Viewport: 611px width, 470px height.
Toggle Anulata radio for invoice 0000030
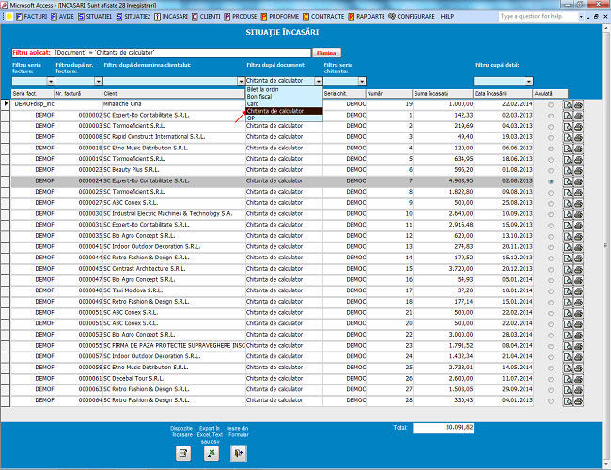click(x=551, y=214)
